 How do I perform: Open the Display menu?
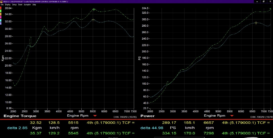click(x=8, y=5)
